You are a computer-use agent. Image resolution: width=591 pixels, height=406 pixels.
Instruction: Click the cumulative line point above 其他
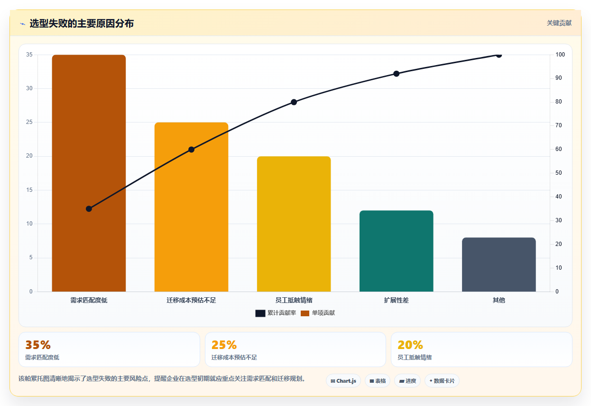click(499, 55)
